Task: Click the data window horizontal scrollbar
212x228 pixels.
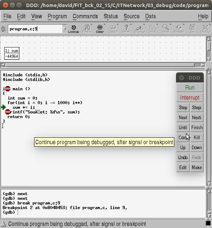Action: coord(100,65)
